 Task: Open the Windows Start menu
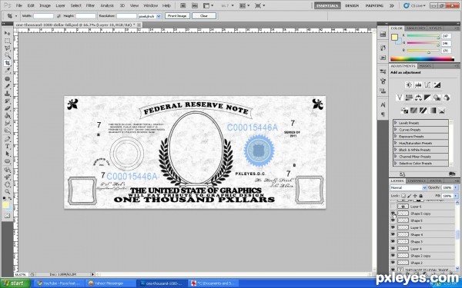15,283
